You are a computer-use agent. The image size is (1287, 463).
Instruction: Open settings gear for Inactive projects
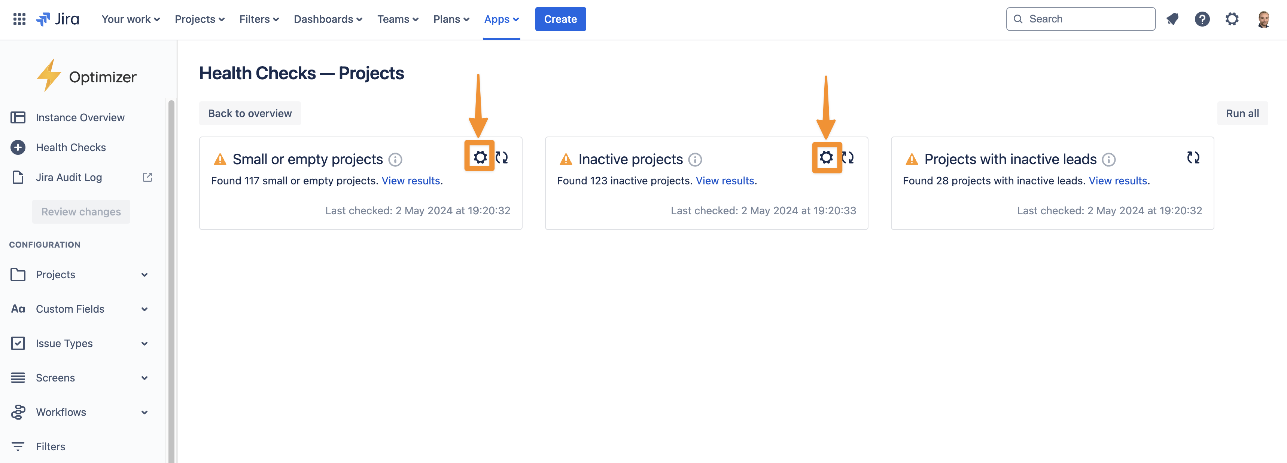[826, 158]
